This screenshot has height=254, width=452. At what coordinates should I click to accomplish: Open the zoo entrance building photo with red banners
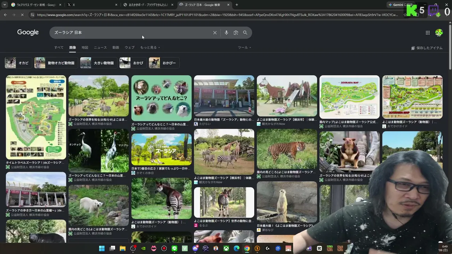pos(224,96)
